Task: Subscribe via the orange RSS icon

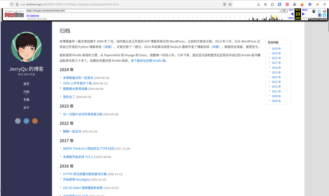Action: point(35,121)
